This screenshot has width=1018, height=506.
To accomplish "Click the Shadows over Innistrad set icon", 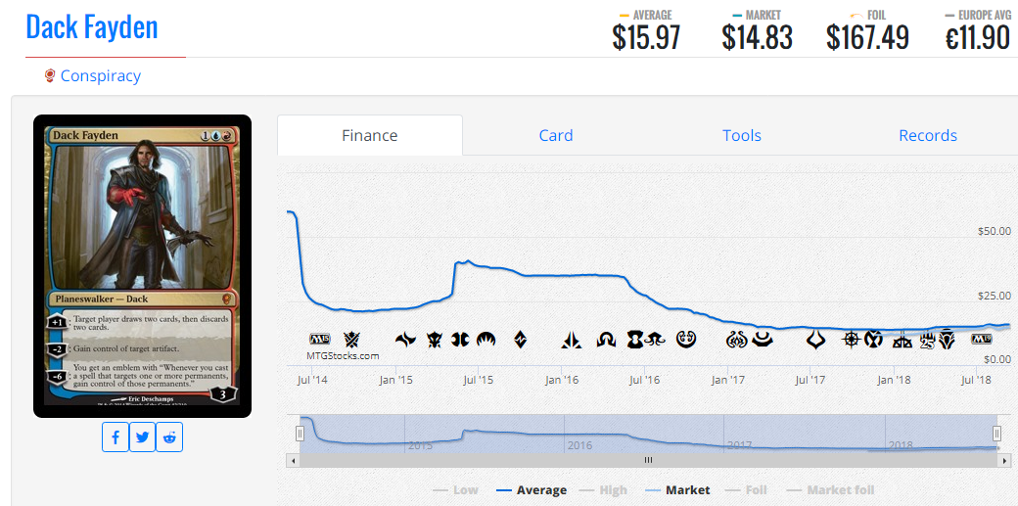I will [606, 339].
